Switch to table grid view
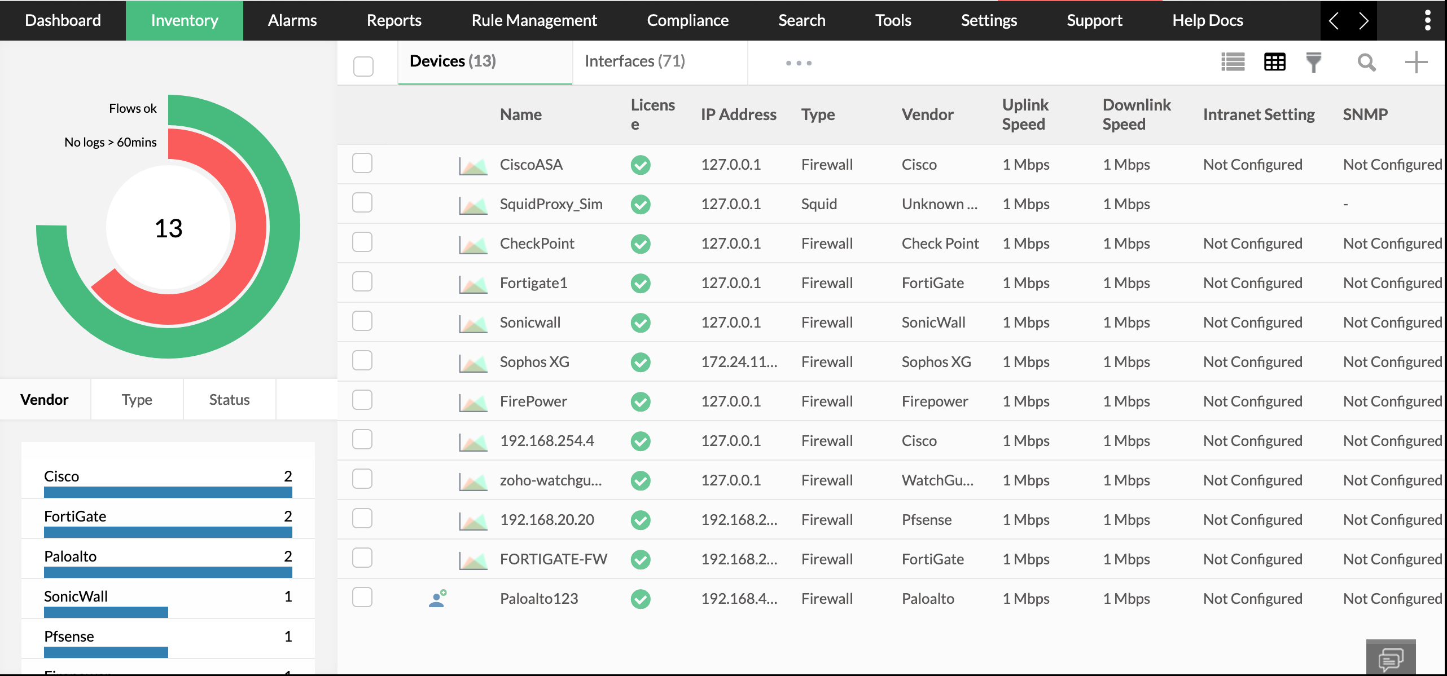The height and width of the screenshot is (676, 1447). point(1275,62)
